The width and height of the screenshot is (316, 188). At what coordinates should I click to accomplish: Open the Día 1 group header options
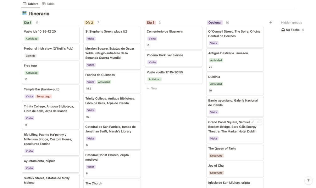28,23
